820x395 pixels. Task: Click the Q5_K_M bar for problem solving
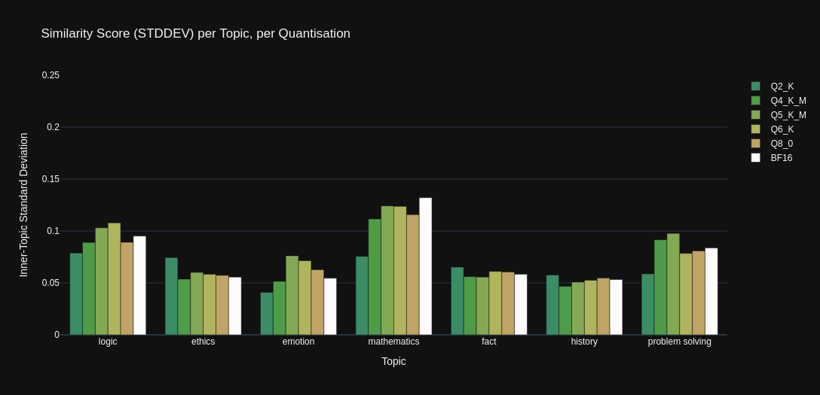(x=673, y=284)
